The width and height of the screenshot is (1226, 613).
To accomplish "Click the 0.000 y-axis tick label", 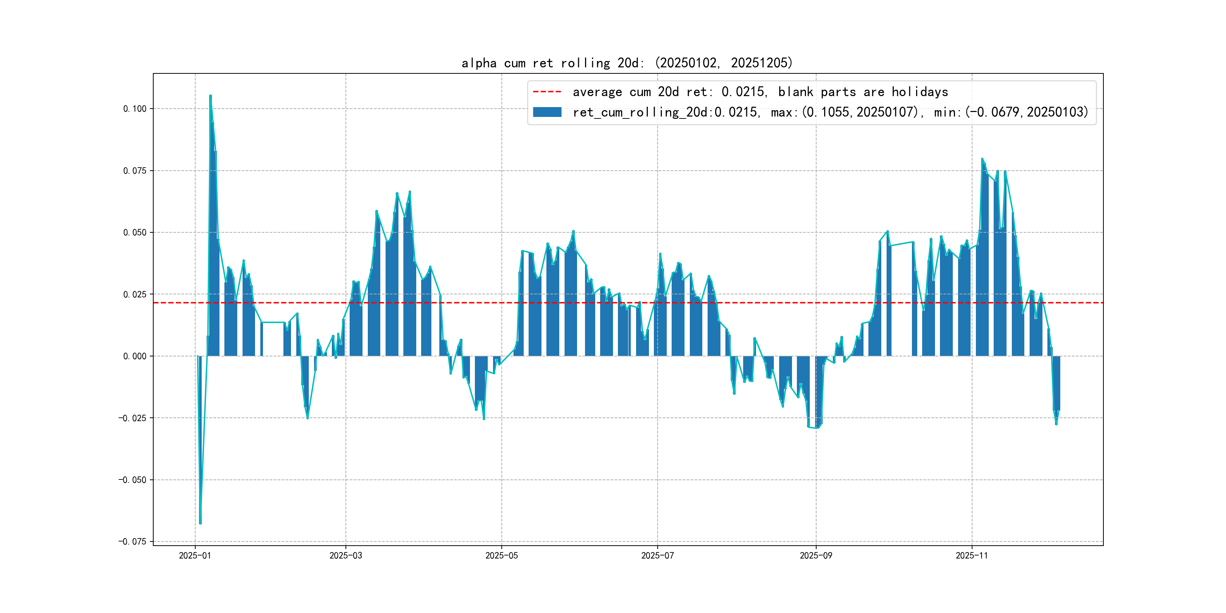I will (135, 356).
